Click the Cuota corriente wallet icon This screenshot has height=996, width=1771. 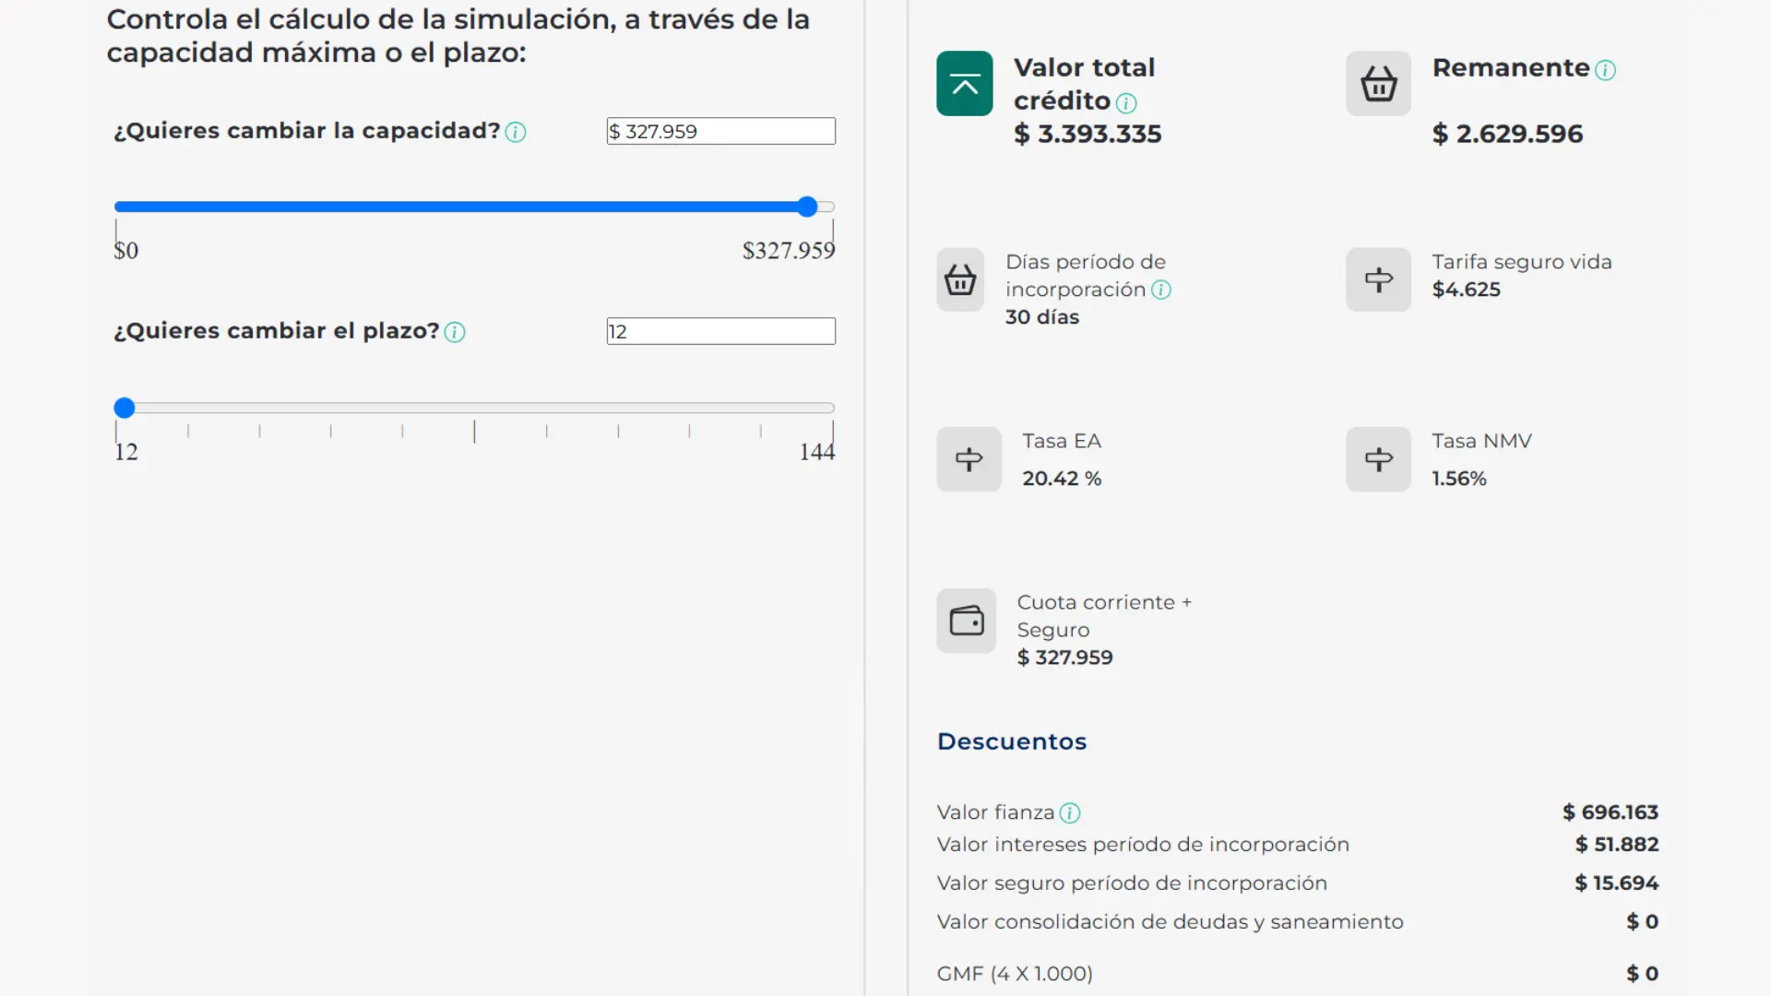(x=966, y=621)
